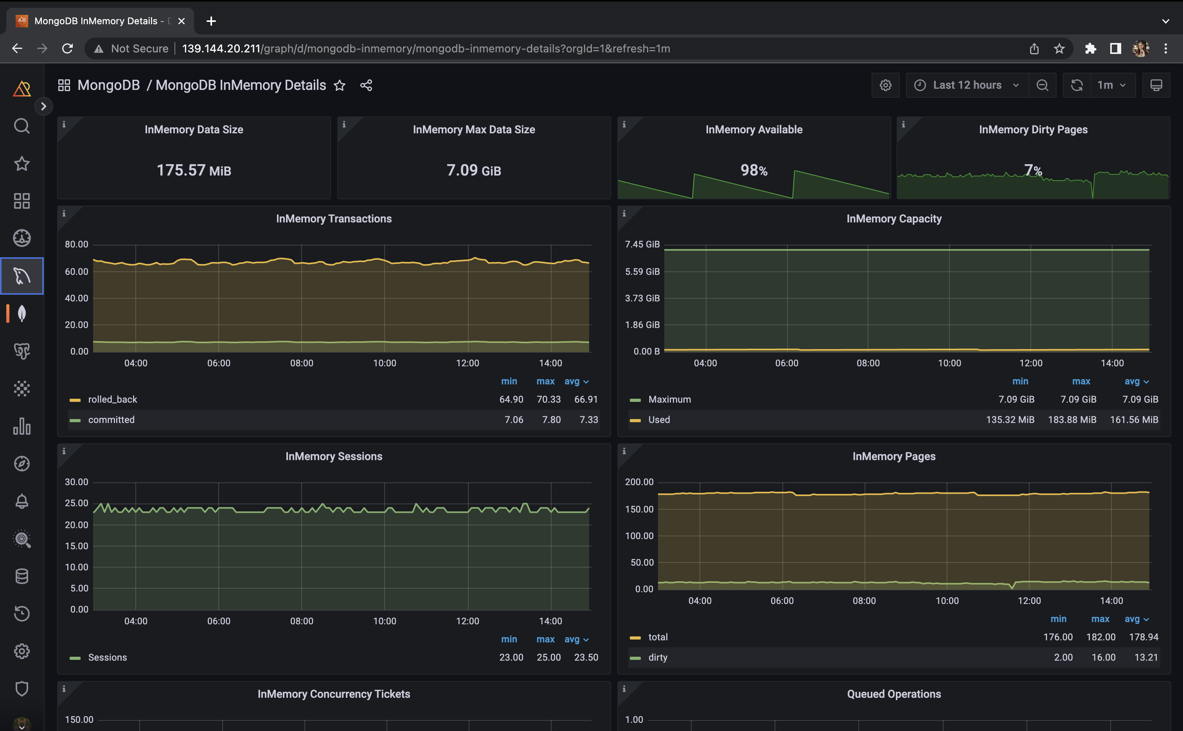Image resolution: width=1183 pixels, height=731 pixels.
Task: Toggle rolled_back series in Transactions legend
Action: tap(112, 400)
